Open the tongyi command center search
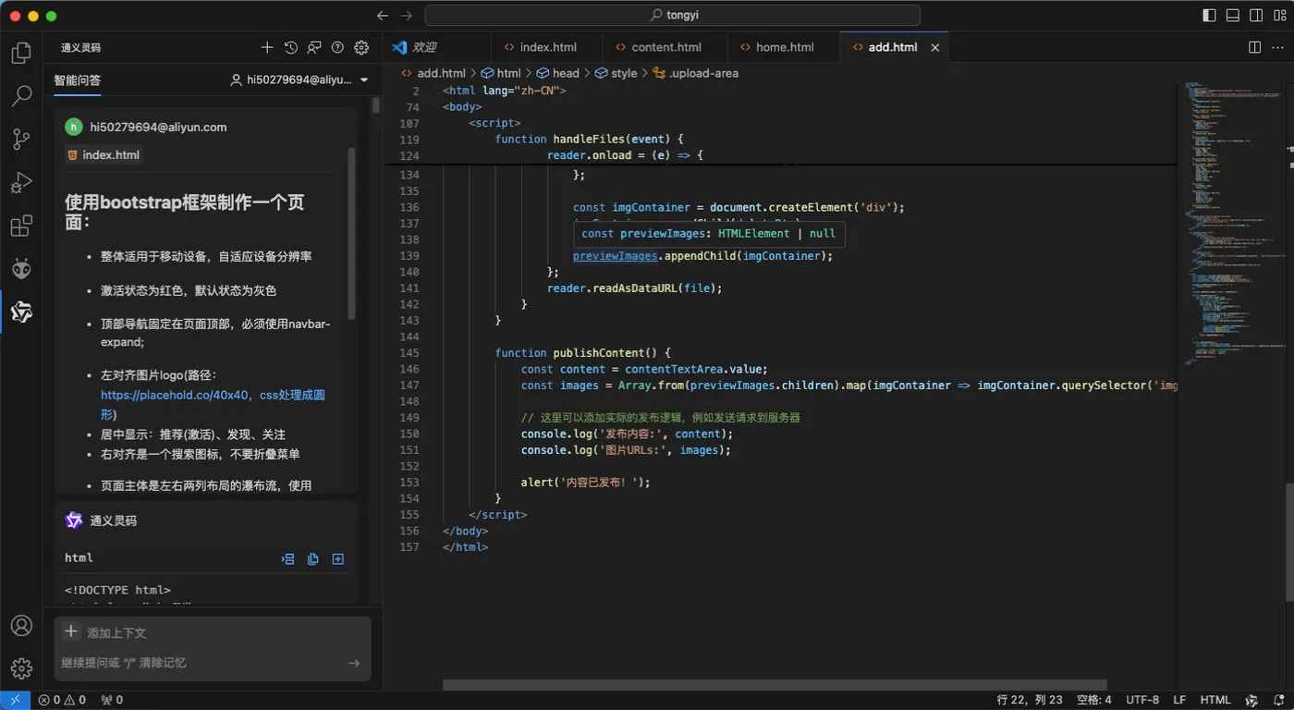Screen dimensions: 1294x710 (x=672, y=16)
